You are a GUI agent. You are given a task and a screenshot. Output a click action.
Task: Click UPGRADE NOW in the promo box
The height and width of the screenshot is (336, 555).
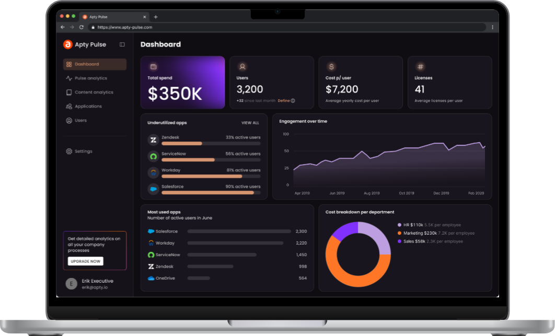(85, 261)
